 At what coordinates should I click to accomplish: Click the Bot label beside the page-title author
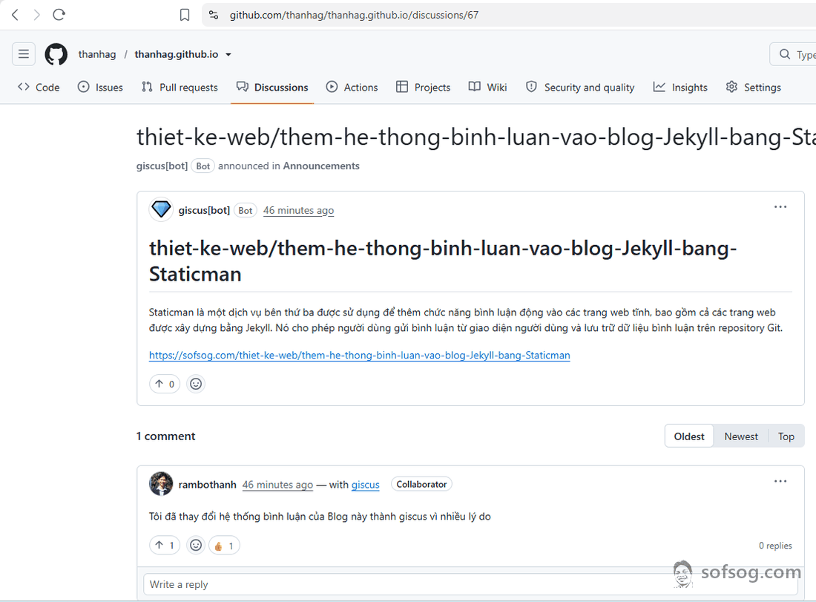click(x=203, y=166)
